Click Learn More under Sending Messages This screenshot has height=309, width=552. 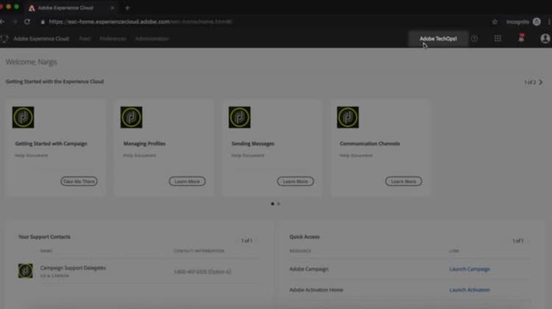tap(295, 181)
